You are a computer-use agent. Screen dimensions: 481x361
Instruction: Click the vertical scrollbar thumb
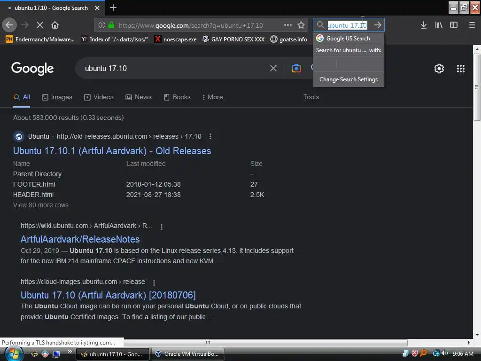477,87
